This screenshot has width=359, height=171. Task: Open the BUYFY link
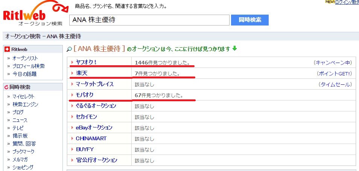pos(85,149)
